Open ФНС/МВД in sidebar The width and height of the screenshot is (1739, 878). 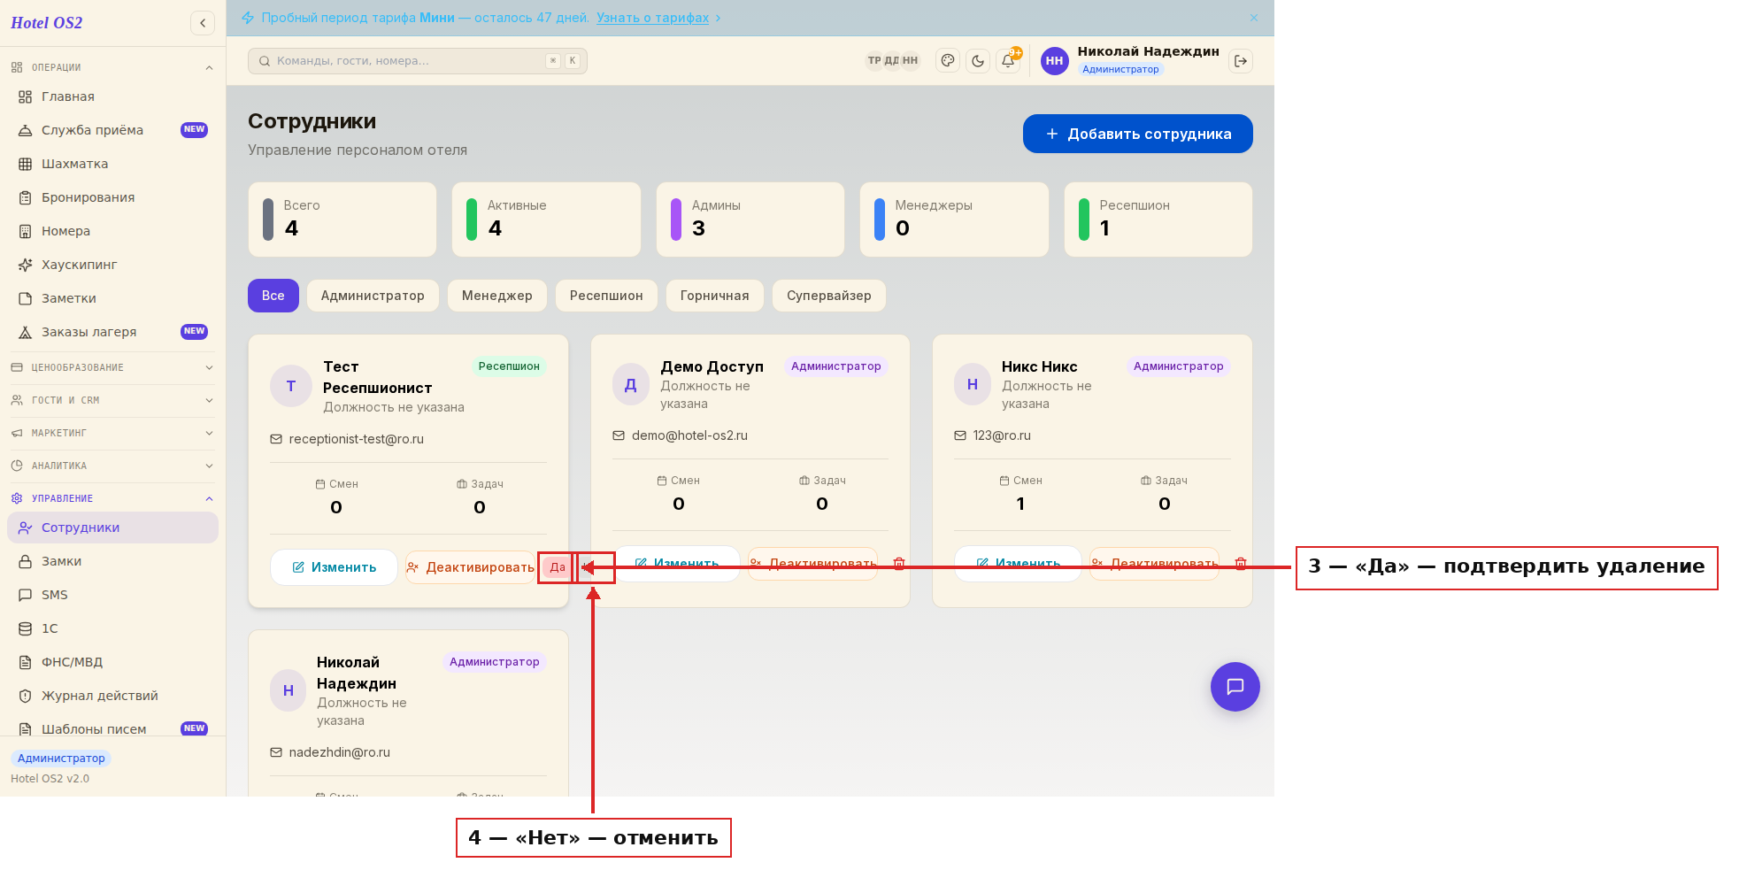(112, 662)
